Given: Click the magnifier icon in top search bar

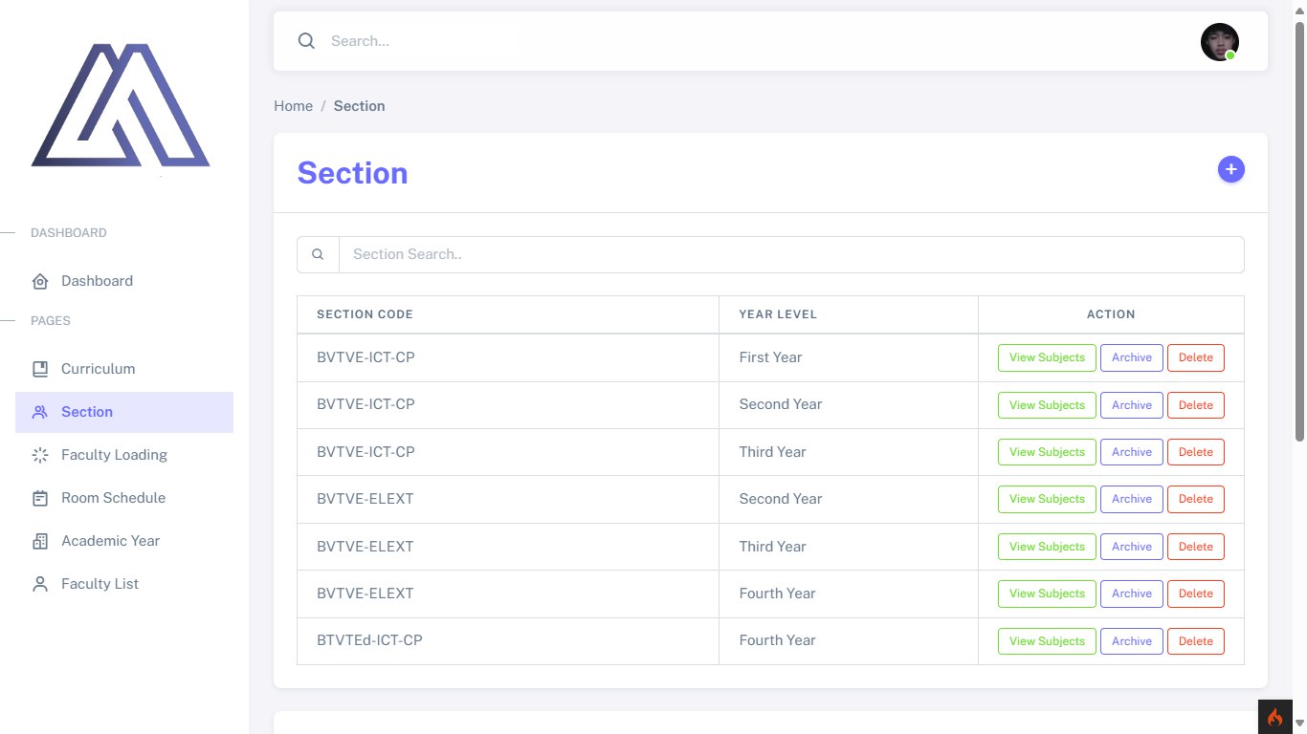Looking at the screenshot, I should 306,41.
